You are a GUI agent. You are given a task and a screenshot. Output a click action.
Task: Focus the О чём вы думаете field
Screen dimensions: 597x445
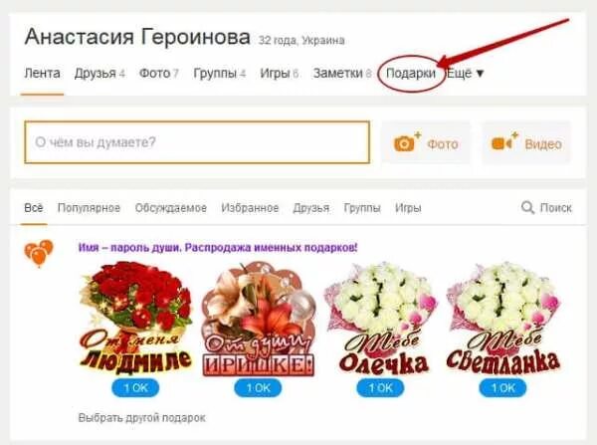(197, 142)
